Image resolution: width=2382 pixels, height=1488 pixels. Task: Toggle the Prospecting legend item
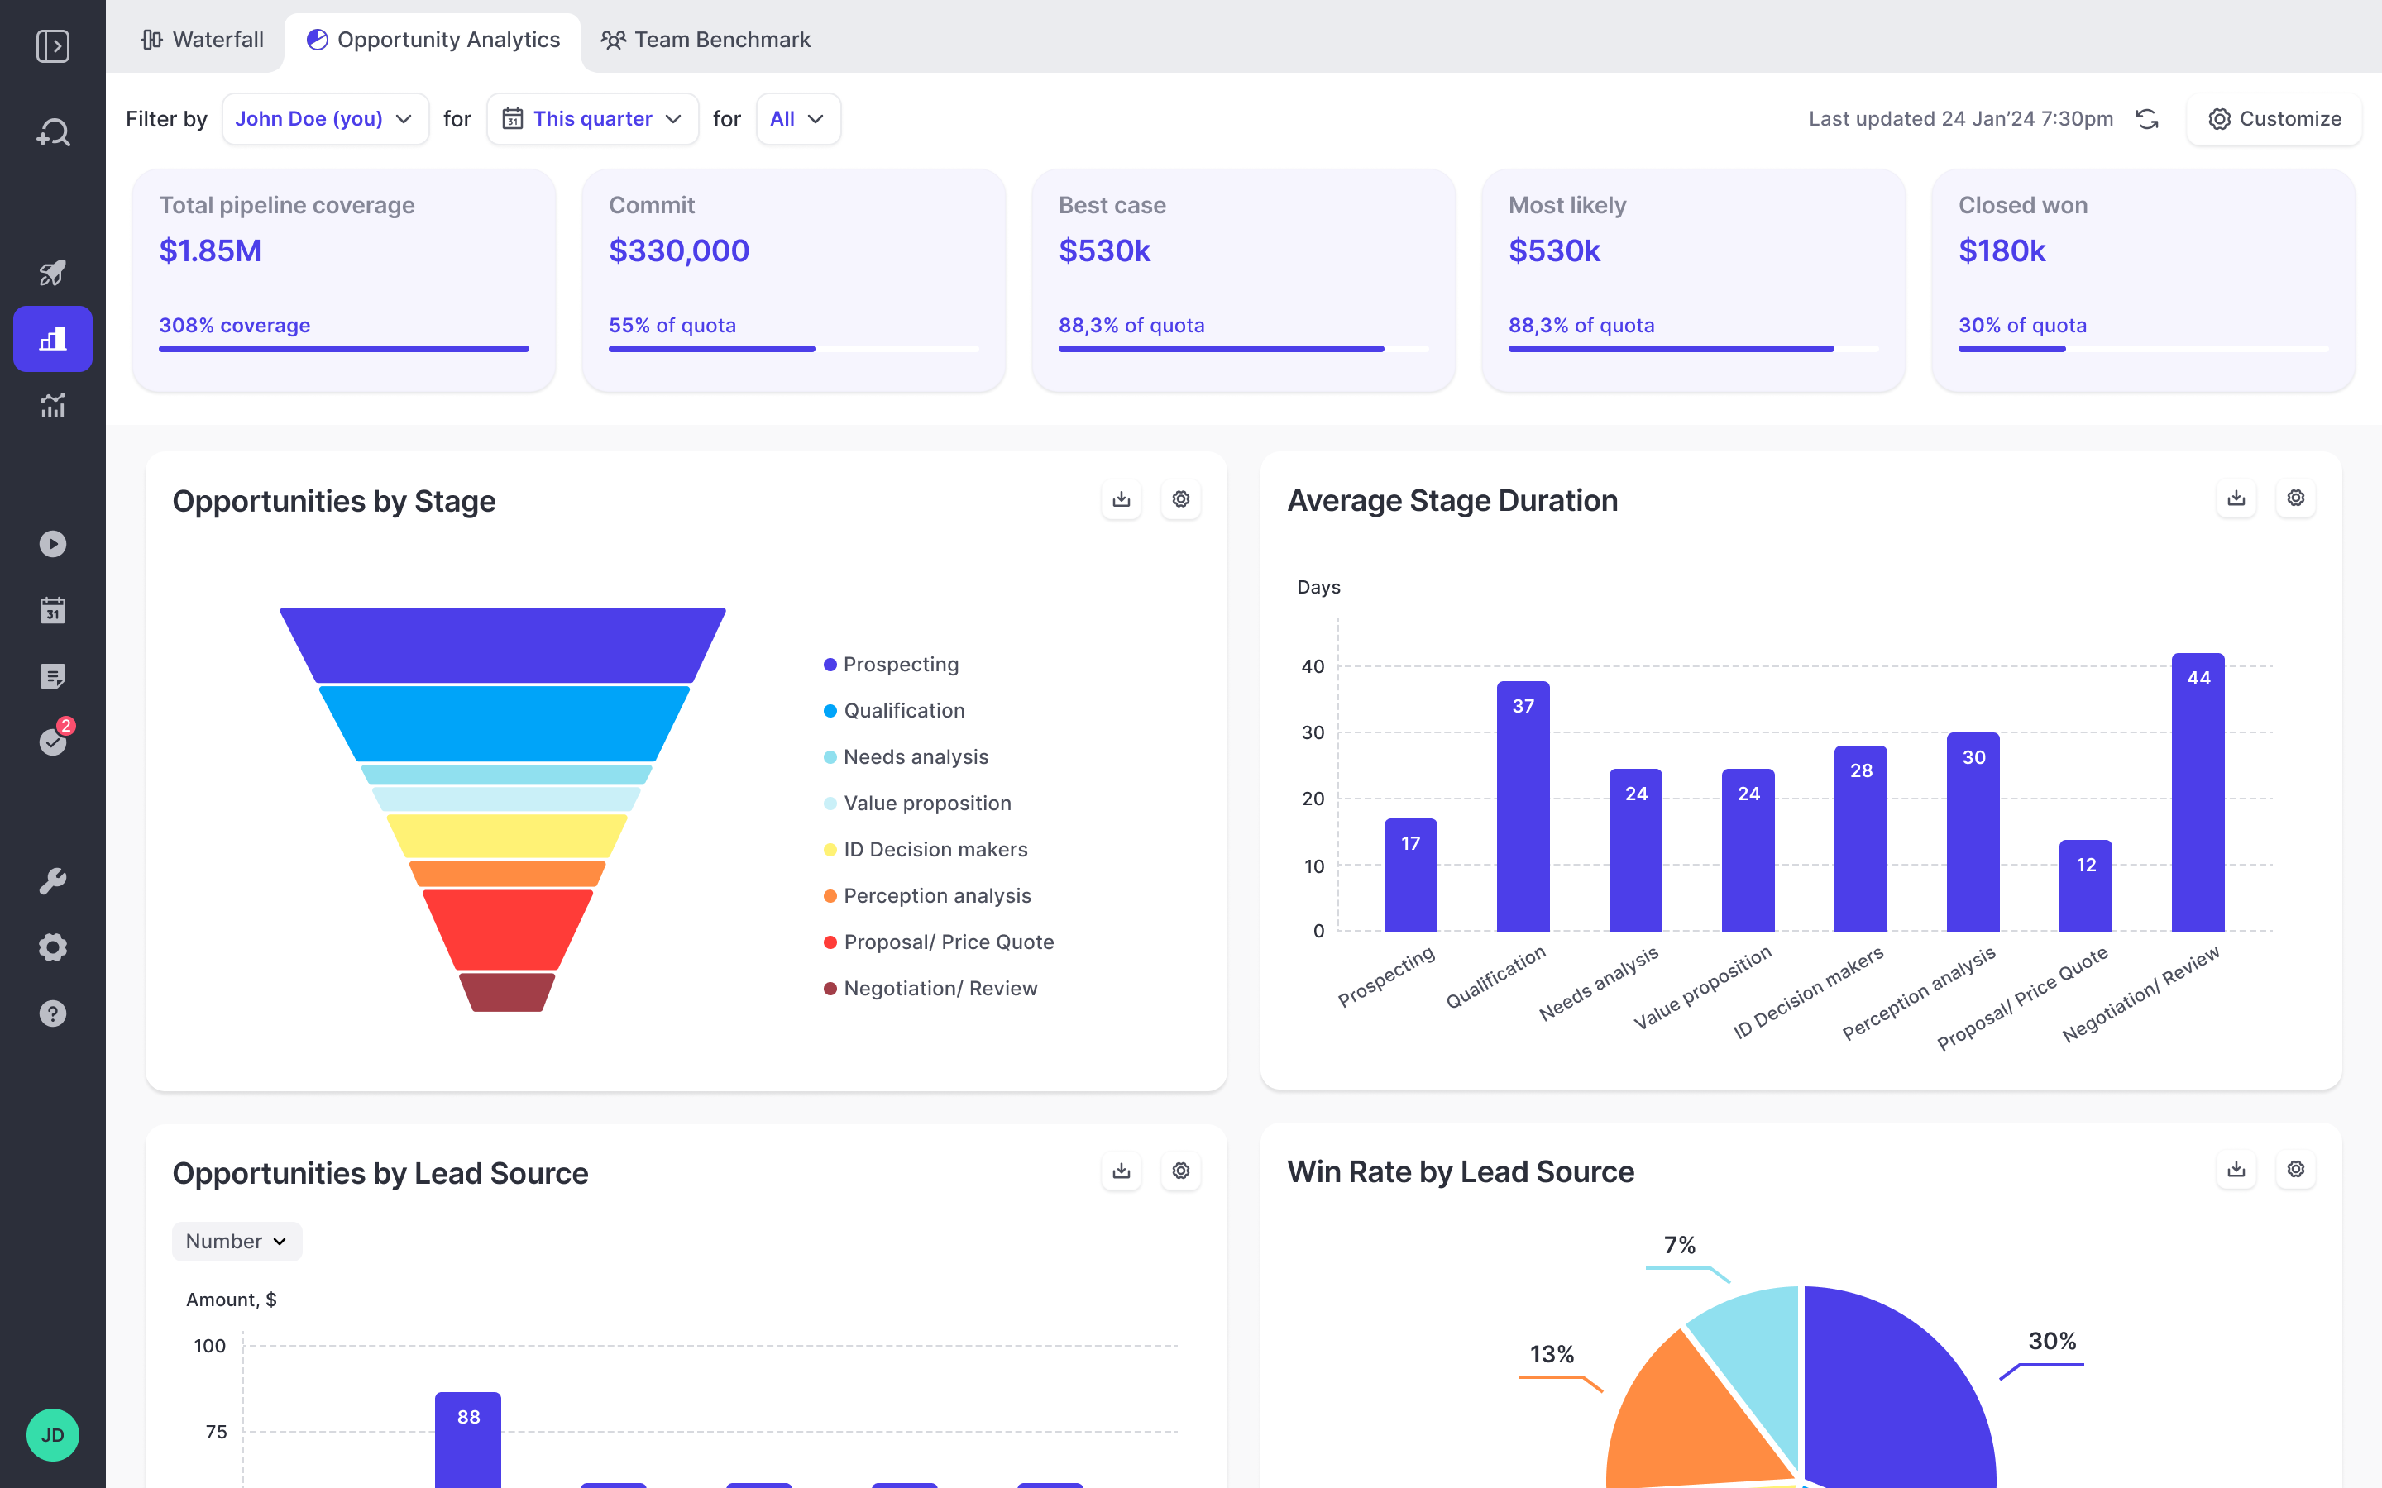tap(891, 665)
